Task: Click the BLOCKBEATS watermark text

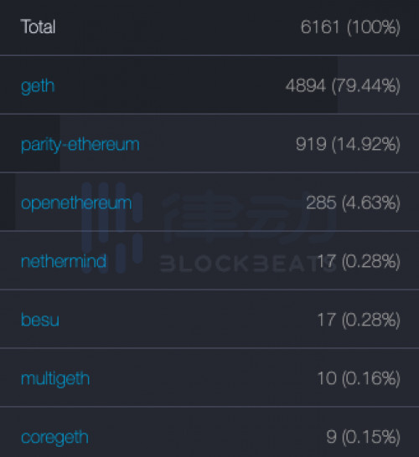Action: tap(248, 264)
